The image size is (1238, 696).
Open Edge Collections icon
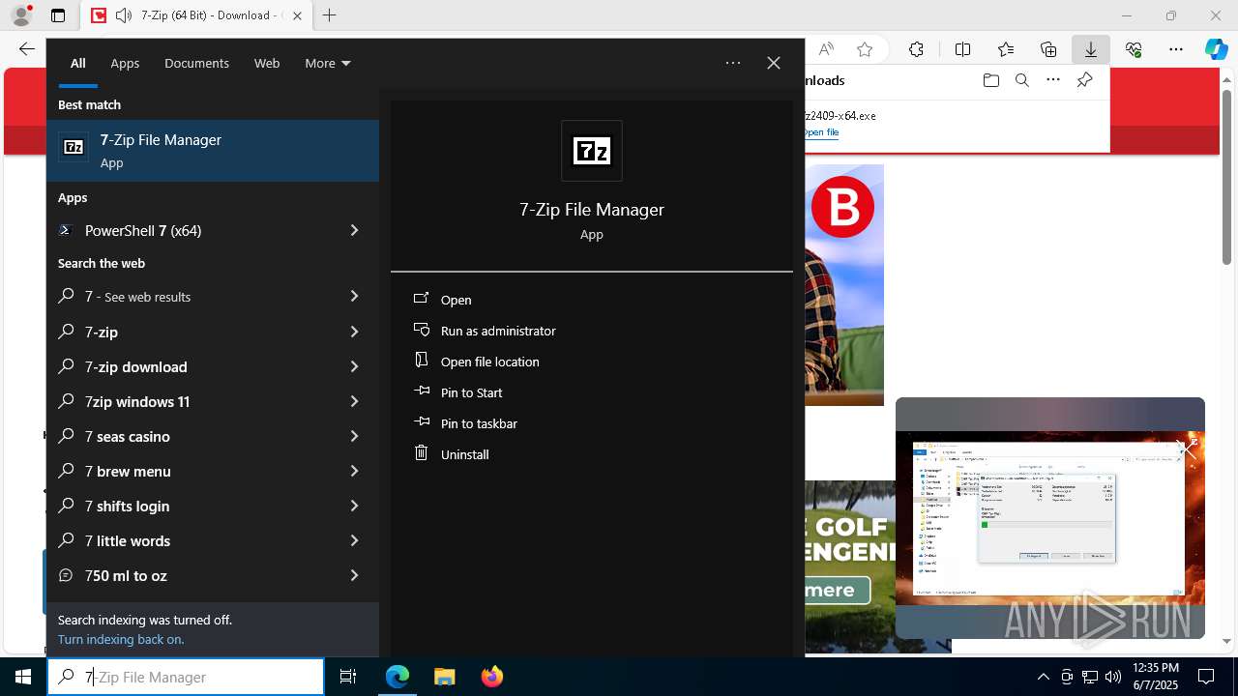[1048, 49]
